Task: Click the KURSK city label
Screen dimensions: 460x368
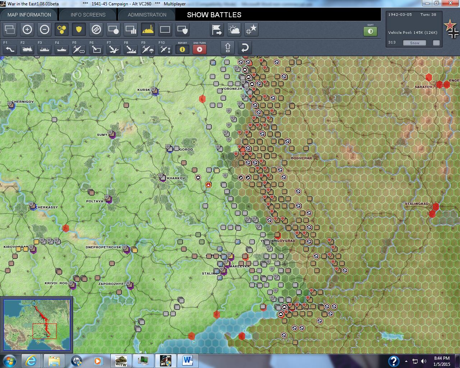Action: [x=144, y=90]
